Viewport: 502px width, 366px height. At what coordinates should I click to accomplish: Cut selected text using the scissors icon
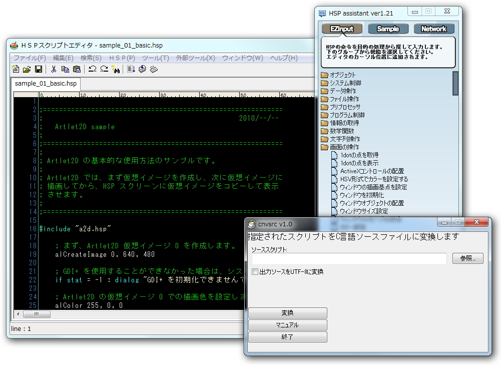pos(54,69)
